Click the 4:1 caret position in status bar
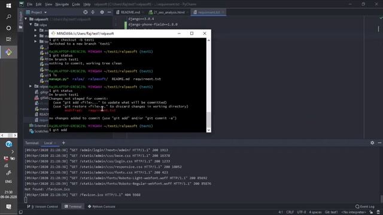Image resolution: width=383 pixels, height=215 pixels. point(281,212)
